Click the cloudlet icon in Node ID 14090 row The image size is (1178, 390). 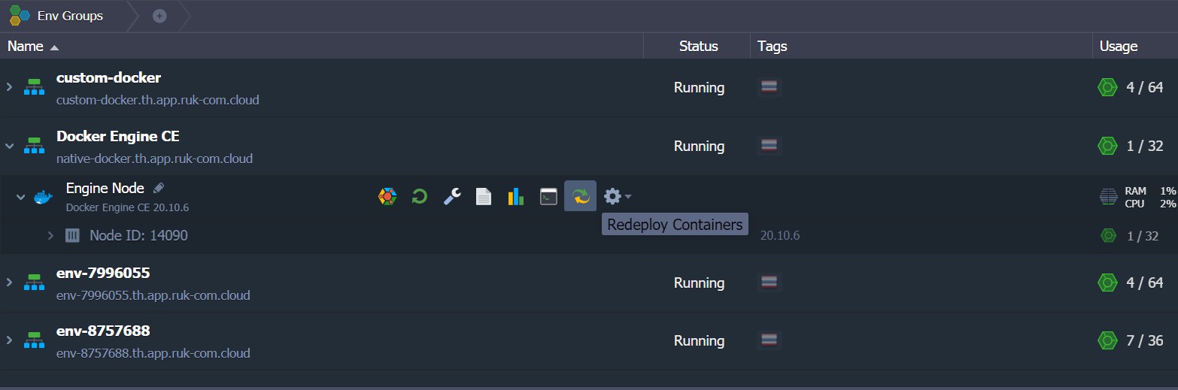tap(1108, 235)
